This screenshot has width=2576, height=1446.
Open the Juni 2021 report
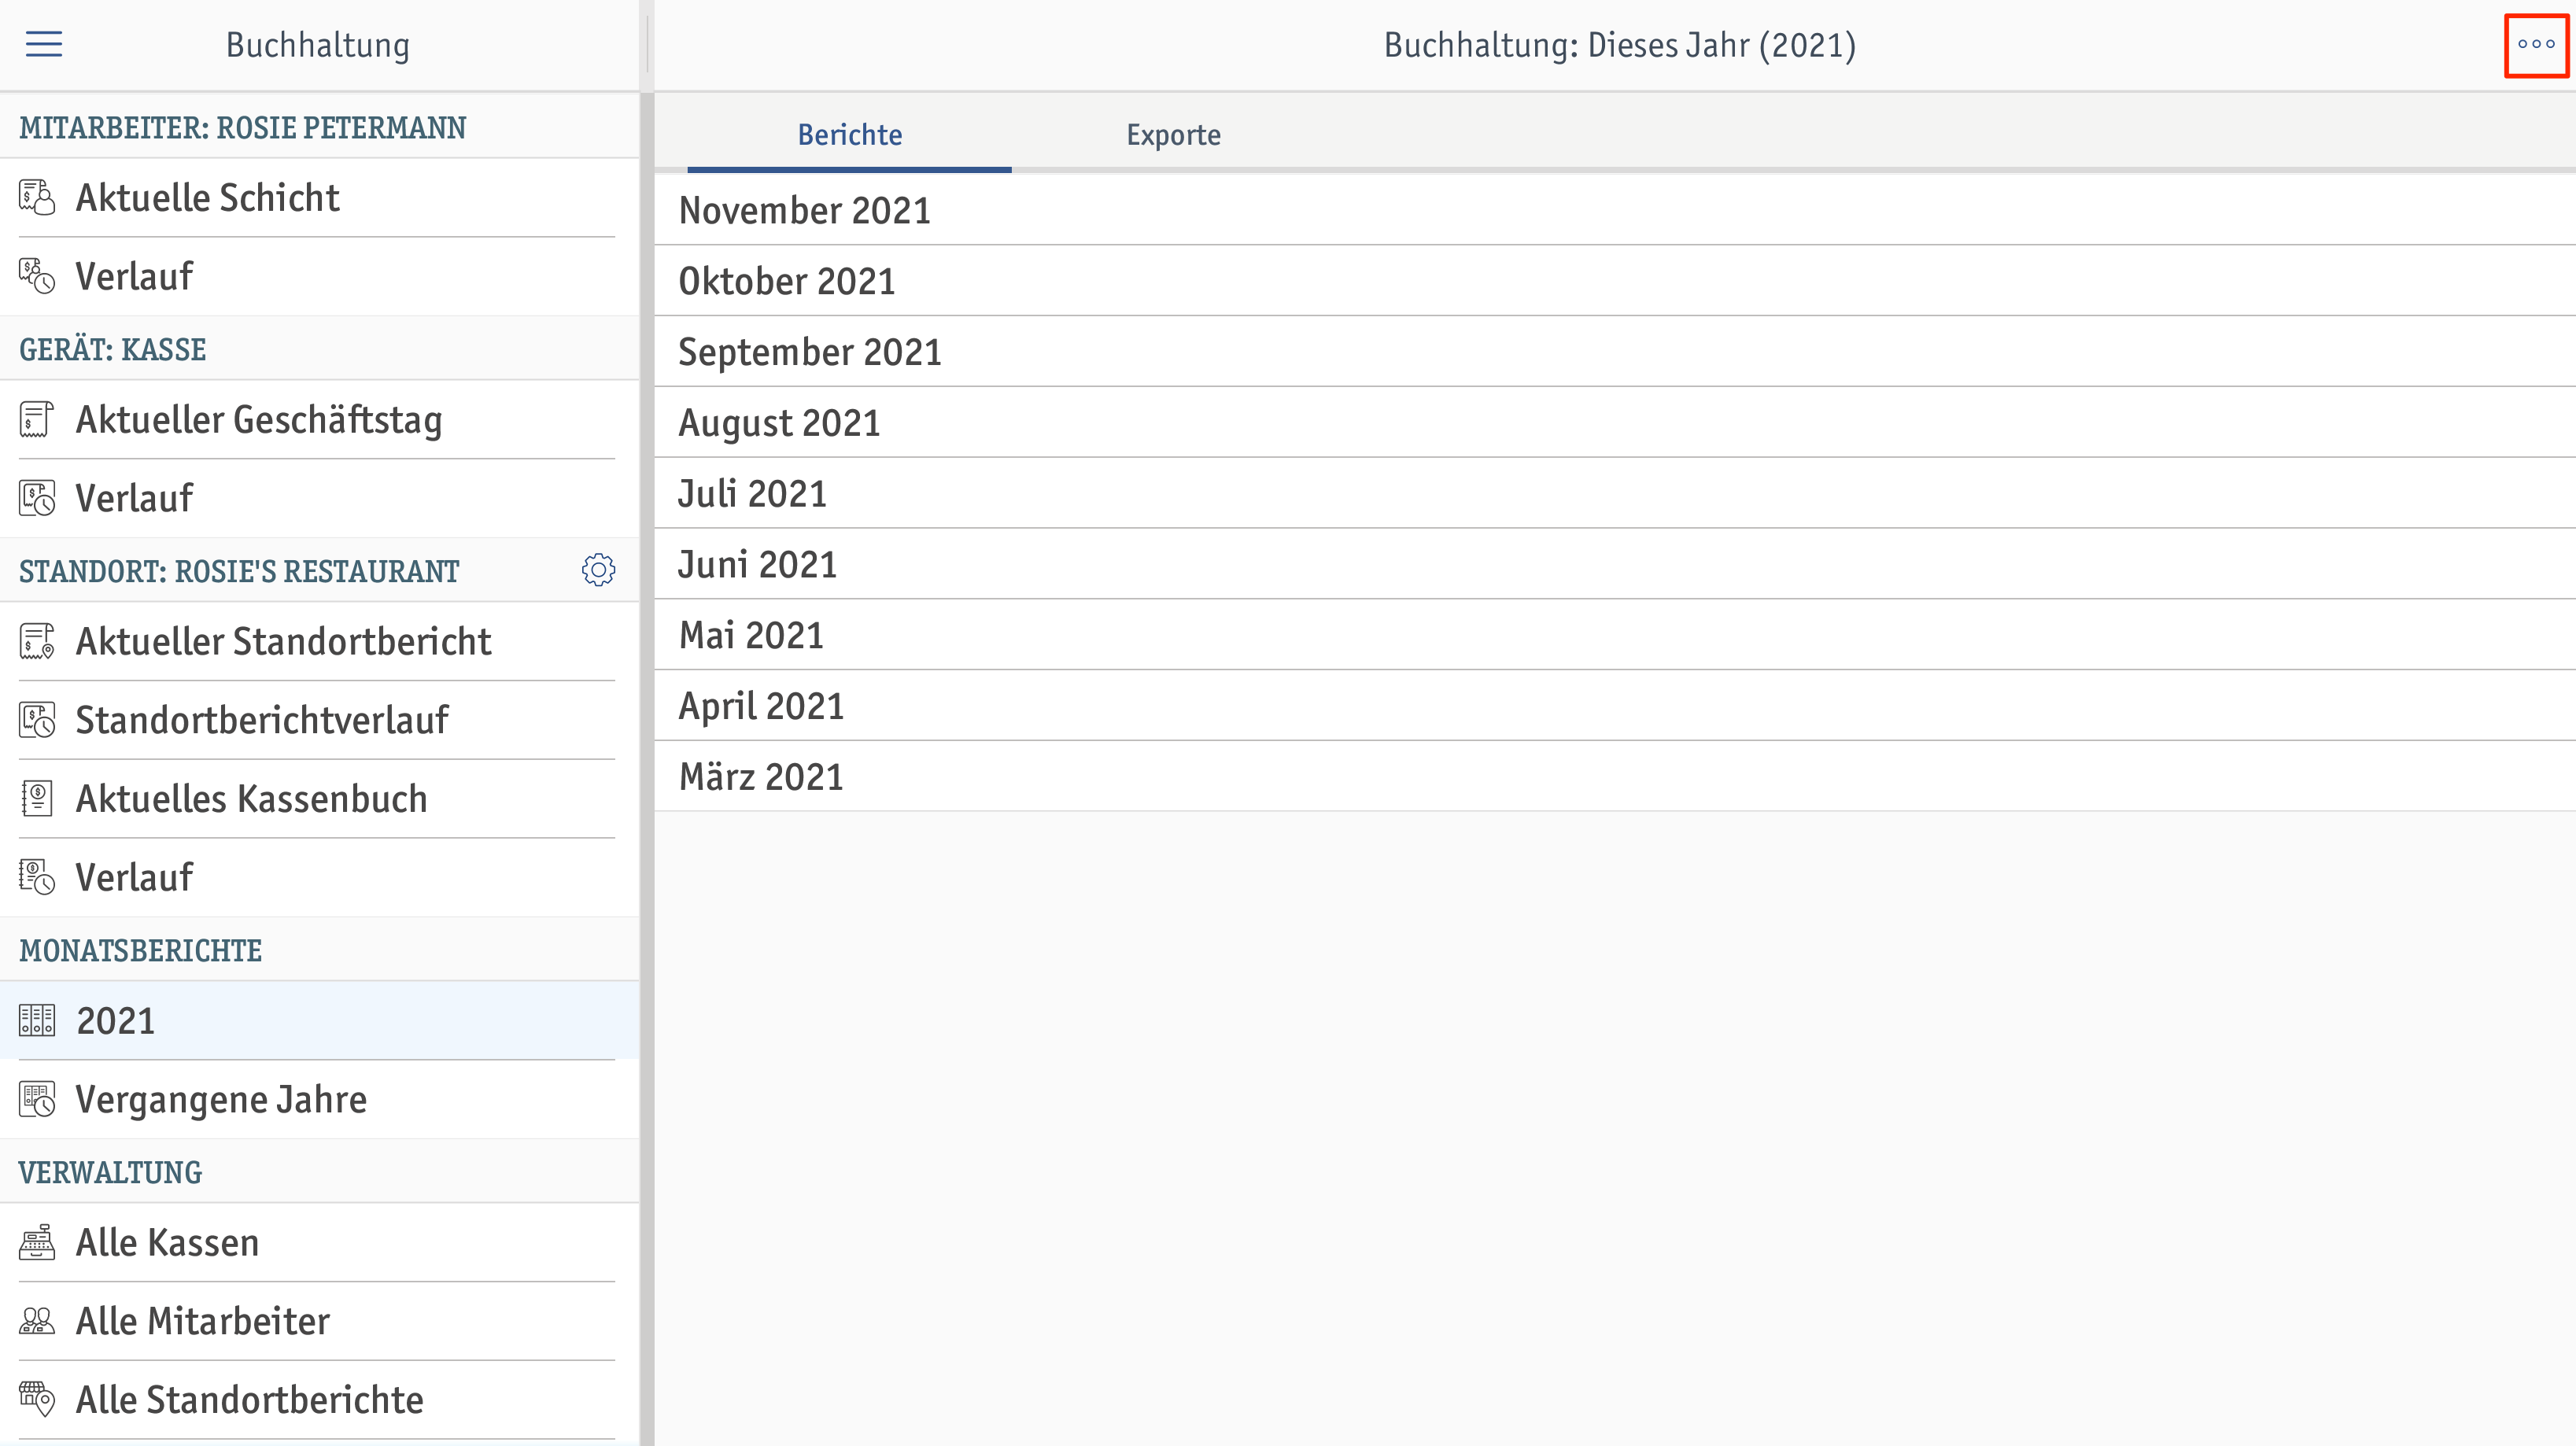pos(1615,564)
